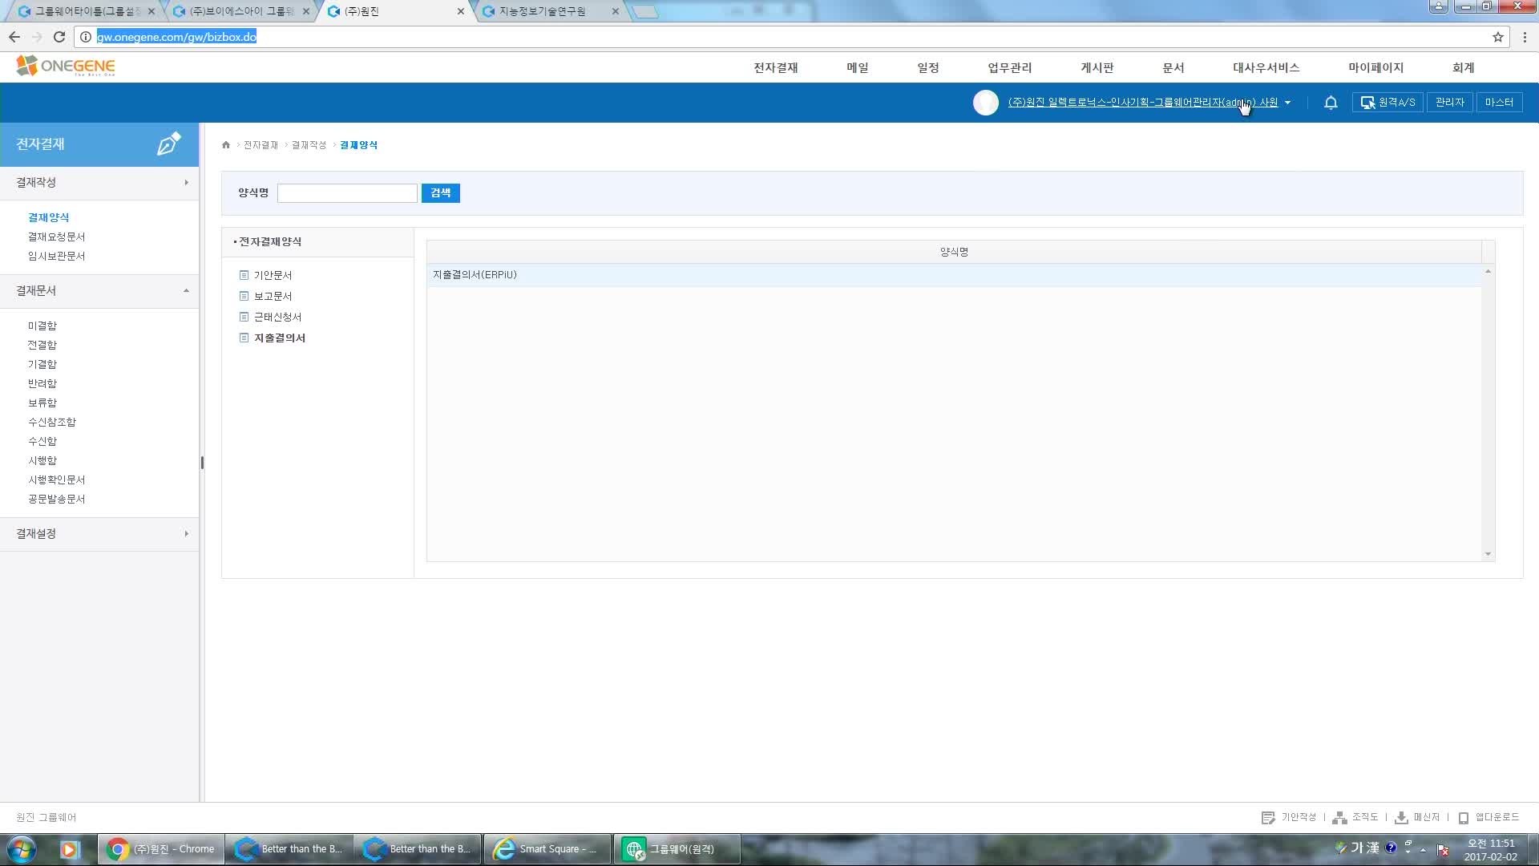
Task: Click the home icon in breadcrumb
Action: 226,145
